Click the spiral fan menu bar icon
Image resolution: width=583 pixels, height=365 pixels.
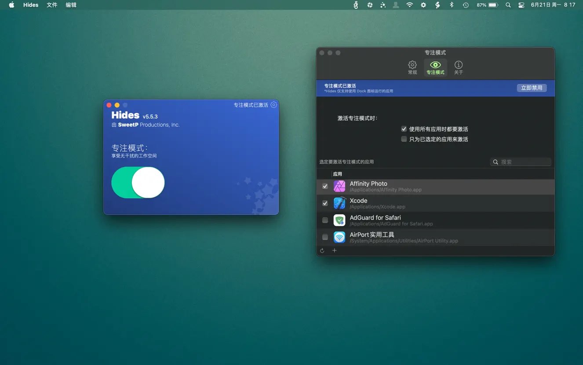370,5
